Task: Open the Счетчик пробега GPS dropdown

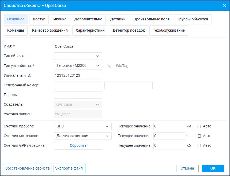Action: [x=83, y=126]
